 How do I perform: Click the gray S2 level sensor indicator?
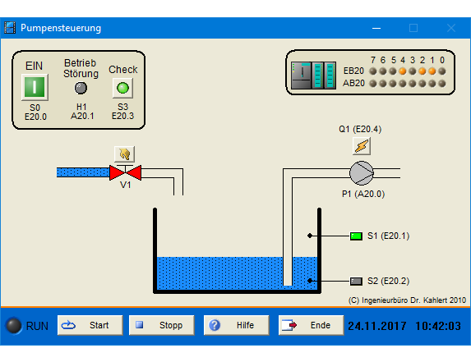pos(356,281)
